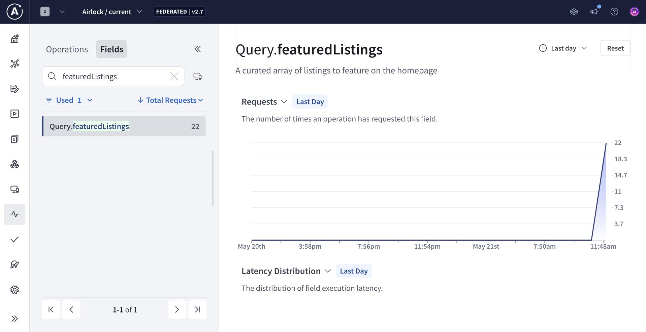Viewport: 646px width, 332px height.
Task: Launch the Explorer from the sidebar
Action: [14, 114]
